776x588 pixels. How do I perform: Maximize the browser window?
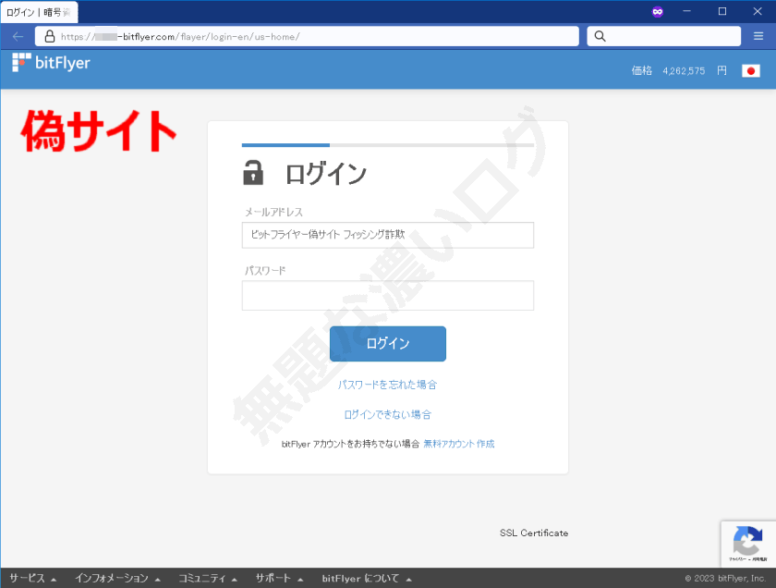coord(722,11)
